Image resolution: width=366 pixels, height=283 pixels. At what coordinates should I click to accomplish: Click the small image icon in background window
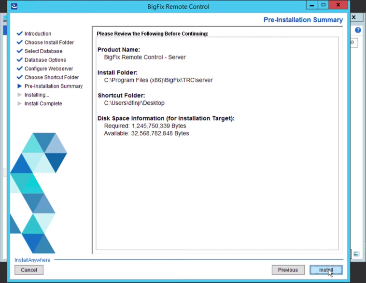[x=356, y=254]
